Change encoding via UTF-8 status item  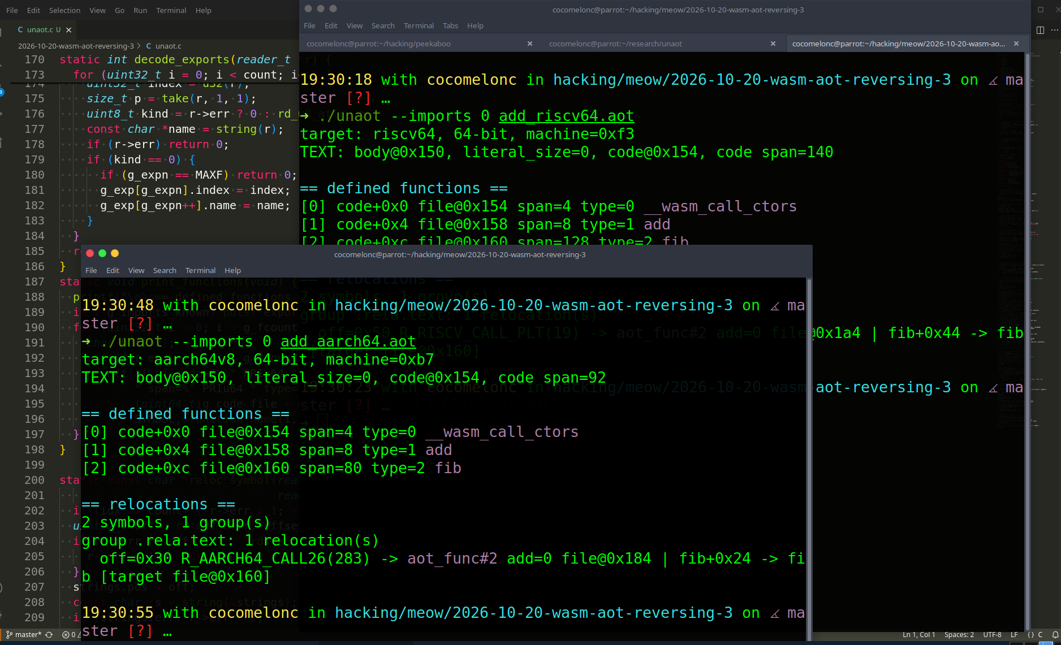(992, 635)
